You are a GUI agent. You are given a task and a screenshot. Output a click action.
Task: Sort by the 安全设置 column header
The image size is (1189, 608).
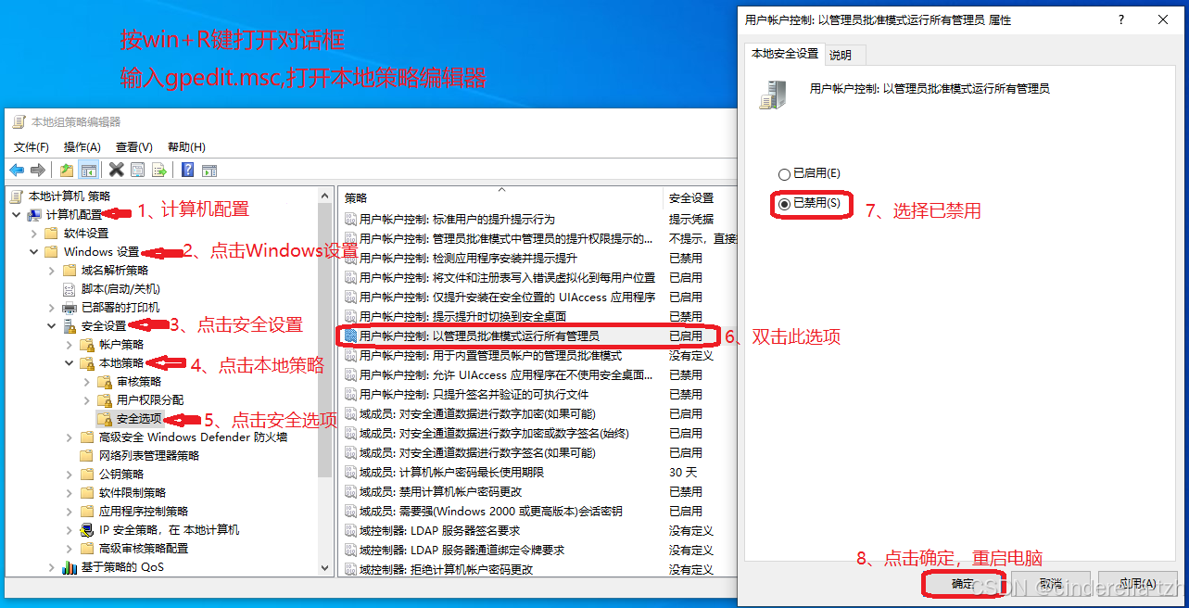point(702,197)
